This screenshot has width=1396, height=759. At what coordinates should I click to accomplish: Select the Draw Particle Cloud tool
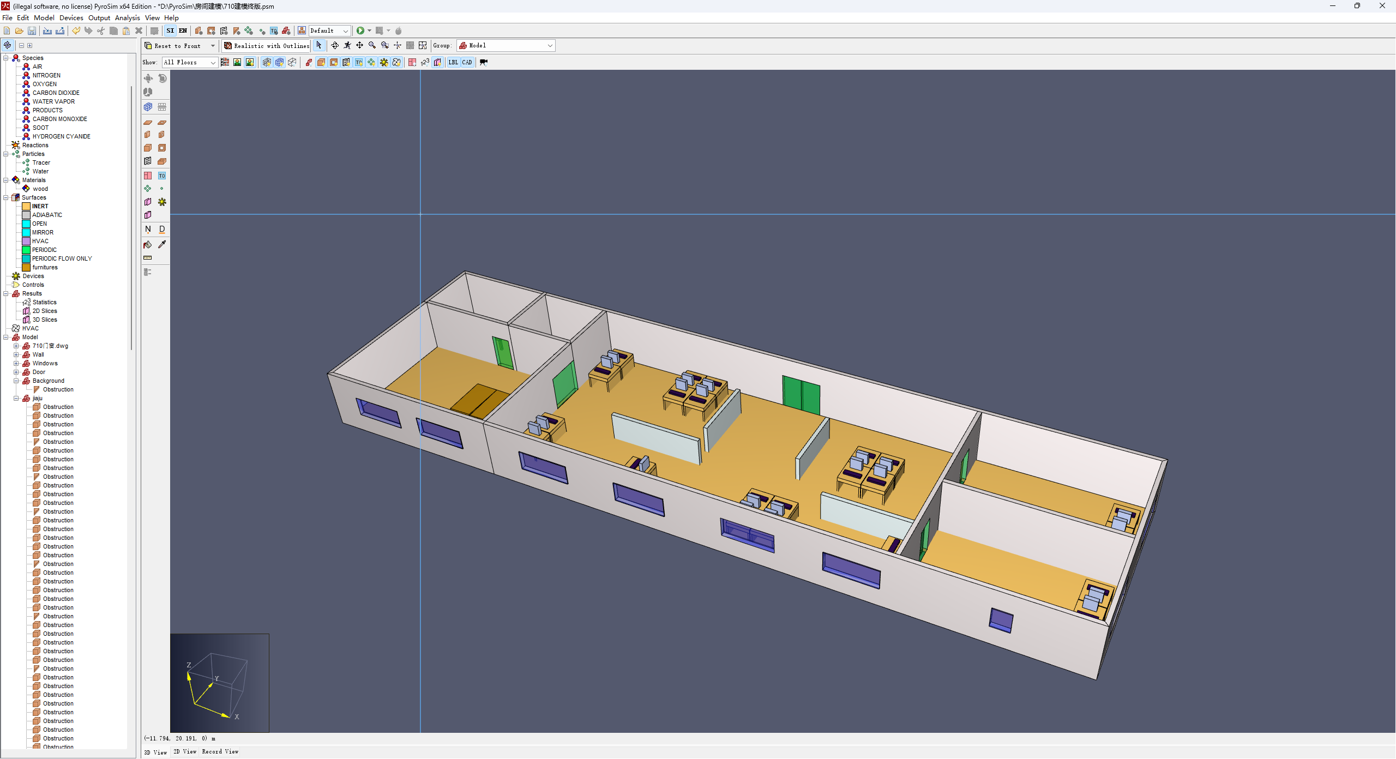(148, 189)
